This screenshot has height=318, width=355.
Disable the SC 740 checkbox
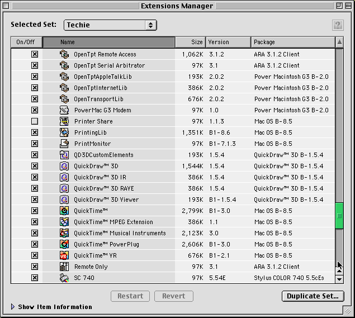click(35, 278)
